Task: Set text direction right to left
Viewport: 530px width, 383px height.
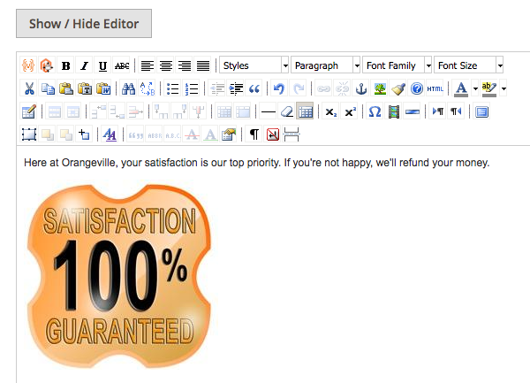Action: coord(456,111)
